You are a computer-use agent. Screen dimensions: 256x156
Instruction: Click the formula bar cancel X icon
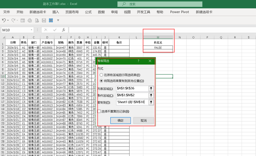46,30
